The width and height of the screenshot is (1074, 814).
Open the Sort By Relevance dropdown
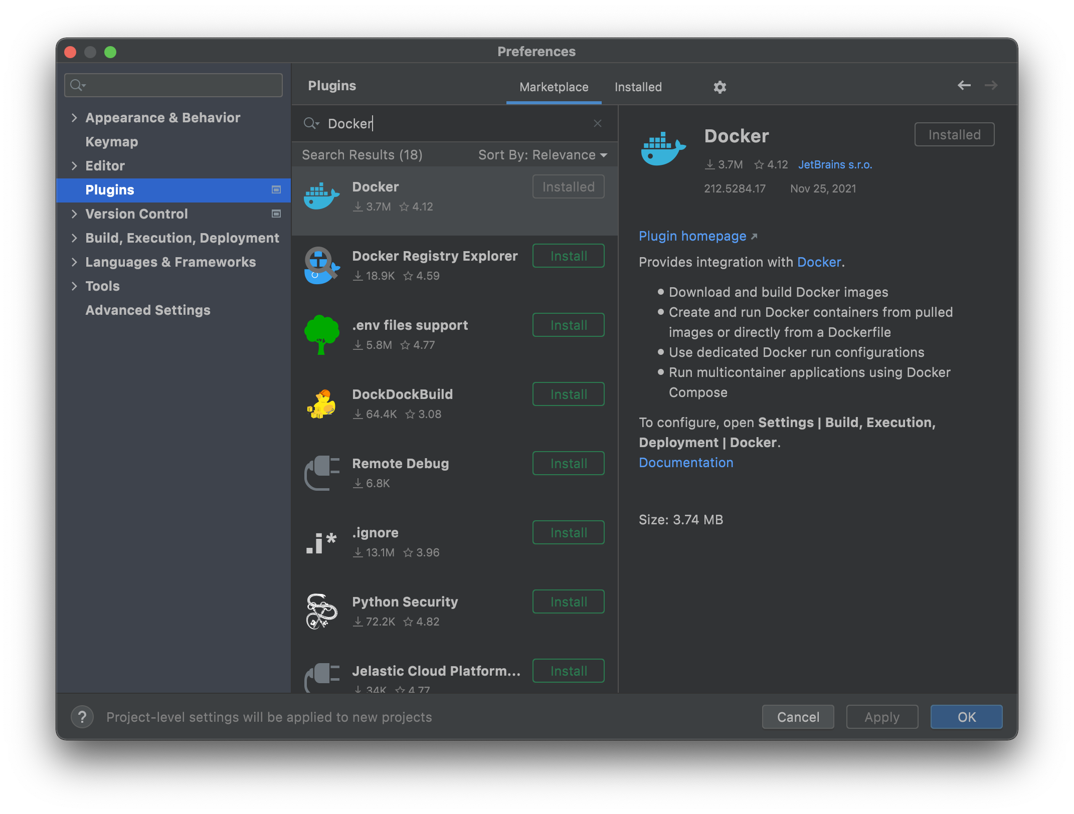[x=543, y=155]
